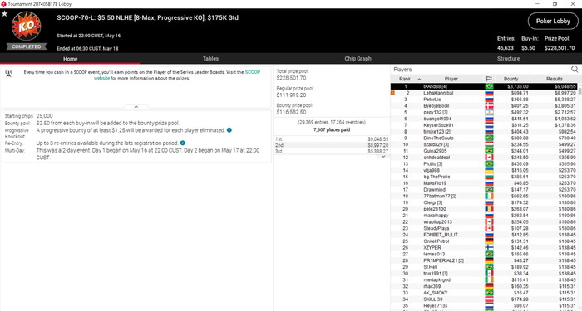Click Hungary flag in szaida29 row
The height and width of the screenshot is (311, 582).
click(x=489, y=144)
